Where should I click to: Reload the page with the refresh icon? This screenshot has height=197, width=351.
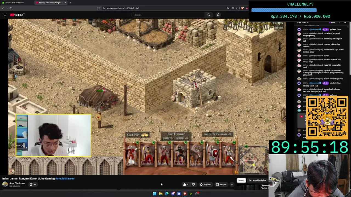pos(11,8)
